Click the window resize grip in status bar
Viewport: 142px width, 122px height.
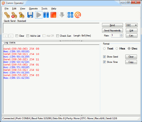(139, 119)
